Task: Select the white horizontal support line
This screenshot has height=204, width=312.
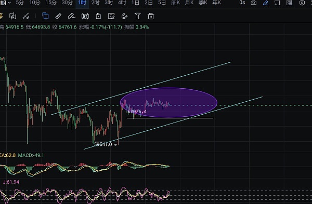Action: coord(170,118)
